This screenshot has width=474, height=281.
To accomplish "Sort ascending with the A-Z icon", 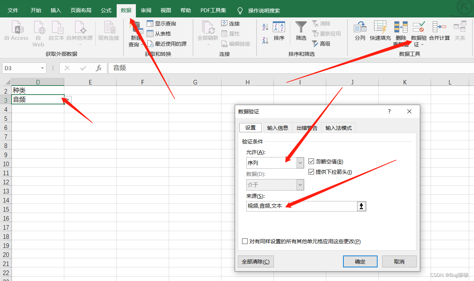I will coord(265,27).
